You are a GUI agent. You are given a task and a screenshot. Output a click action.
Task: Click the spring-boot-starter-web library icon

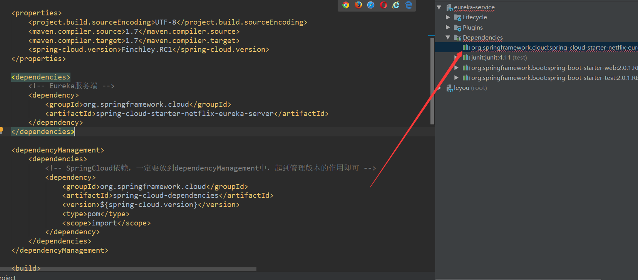[x=466, y=68]
